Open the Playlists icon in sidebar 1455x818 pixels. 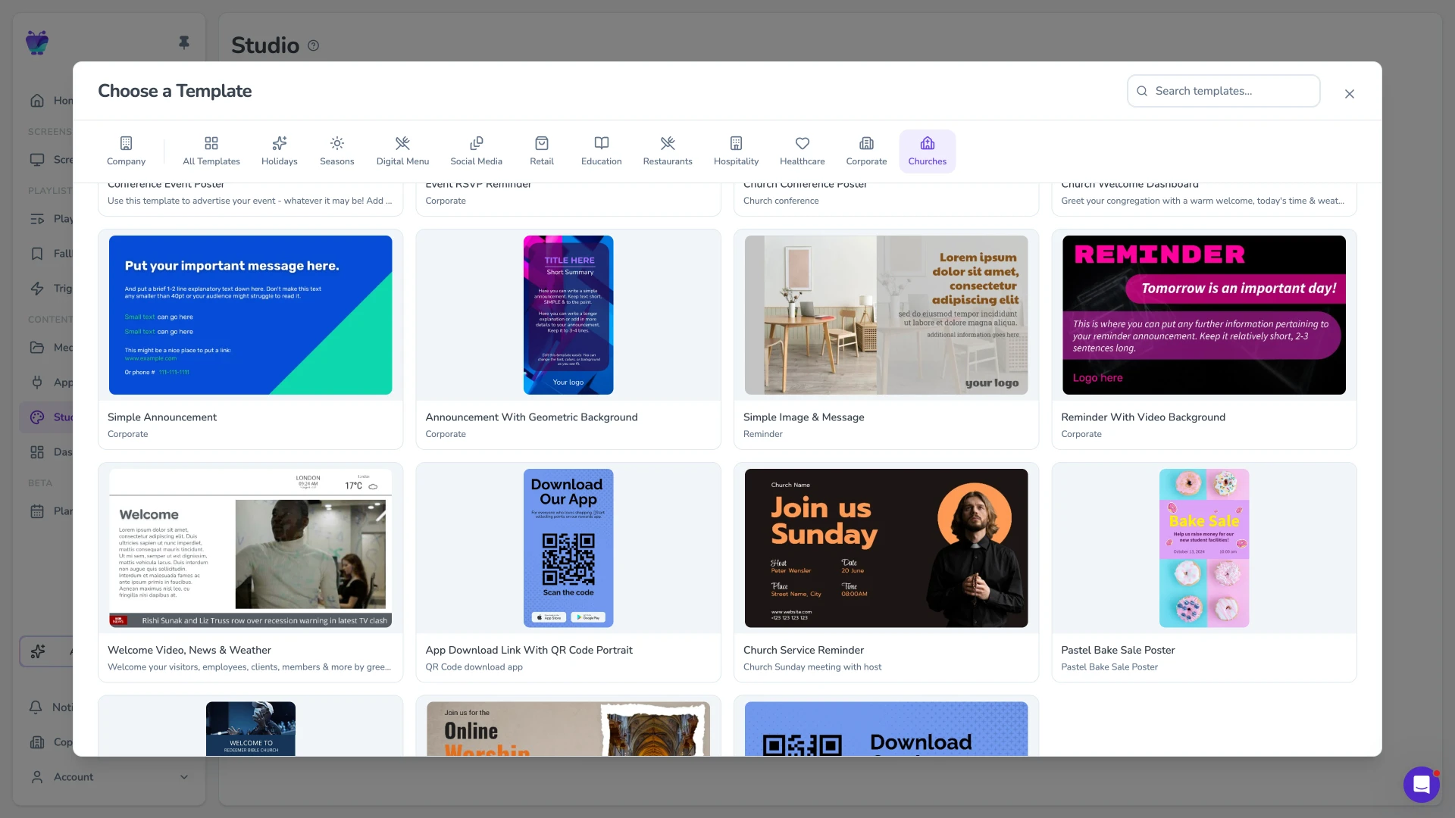[37, 219]
